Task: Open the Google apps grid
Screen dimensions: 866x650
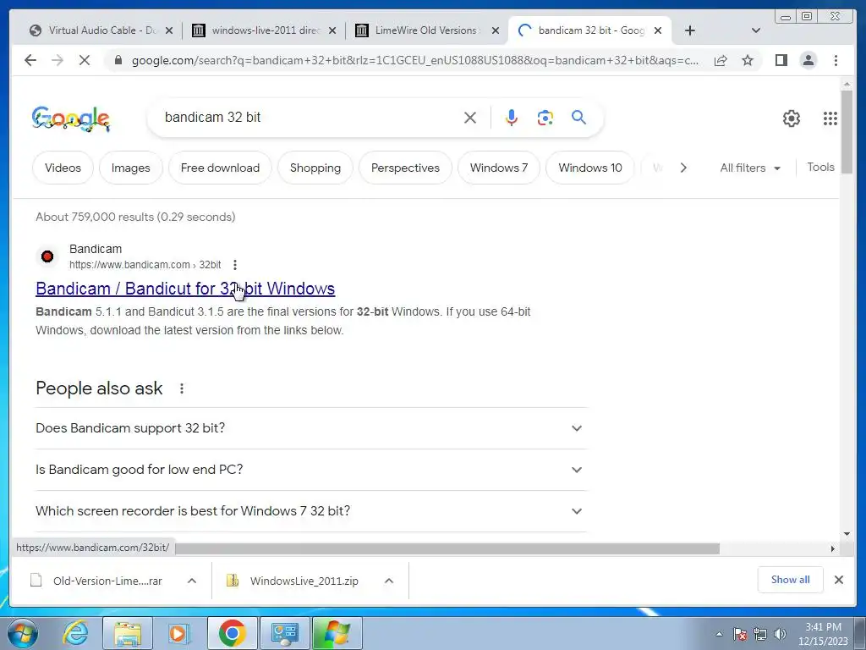Action: coord(830,118)
